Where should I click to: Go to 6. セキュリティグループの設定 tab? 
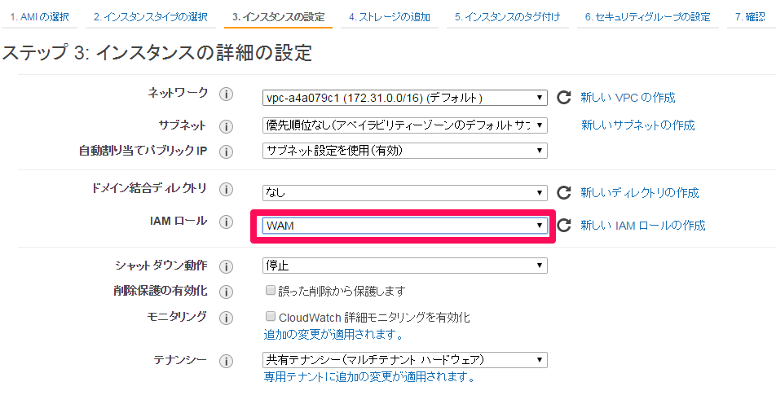click(x=648, y=17)
